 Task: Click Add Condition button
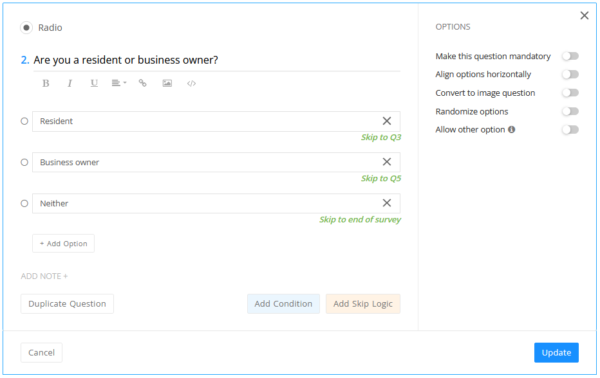point(283,304)
